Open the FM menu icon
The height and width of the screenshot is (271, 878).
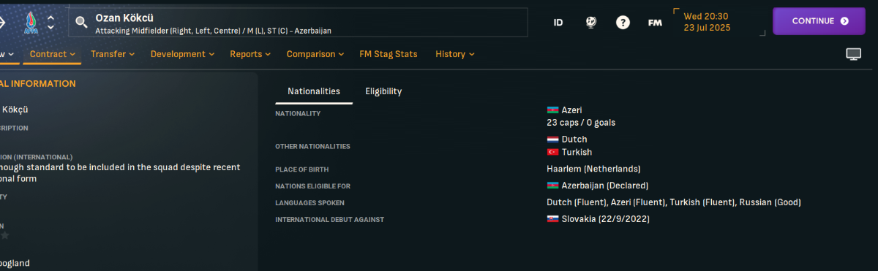(x=655, y=23)
